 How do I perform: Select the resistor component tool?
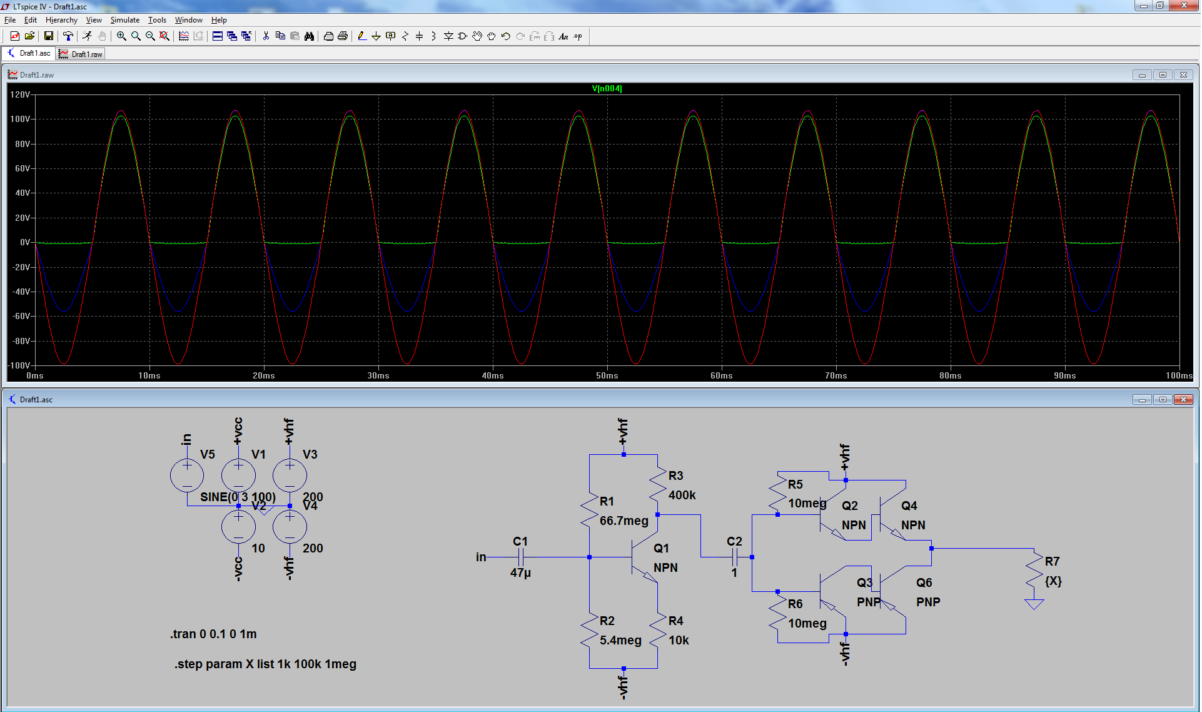pyautogui.click(x=405, y=36)
